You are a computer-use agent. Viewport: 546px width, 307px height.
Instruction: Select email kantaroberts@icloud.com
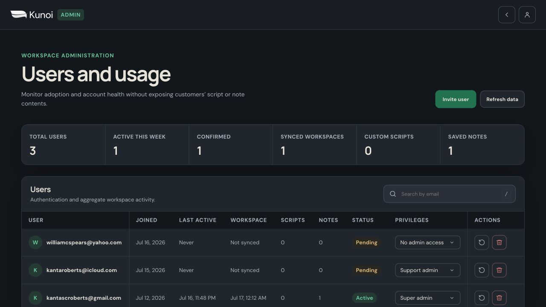tap(81, 270)
